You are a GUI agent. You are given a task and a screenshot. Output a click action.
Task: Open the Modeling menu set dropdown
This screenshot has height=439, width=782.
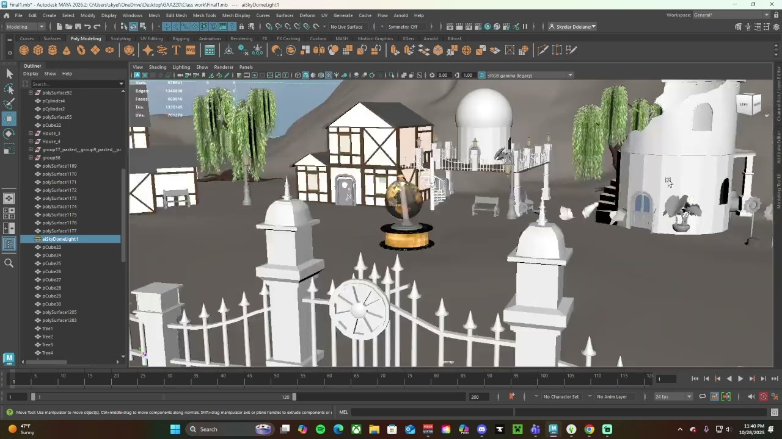24,26
